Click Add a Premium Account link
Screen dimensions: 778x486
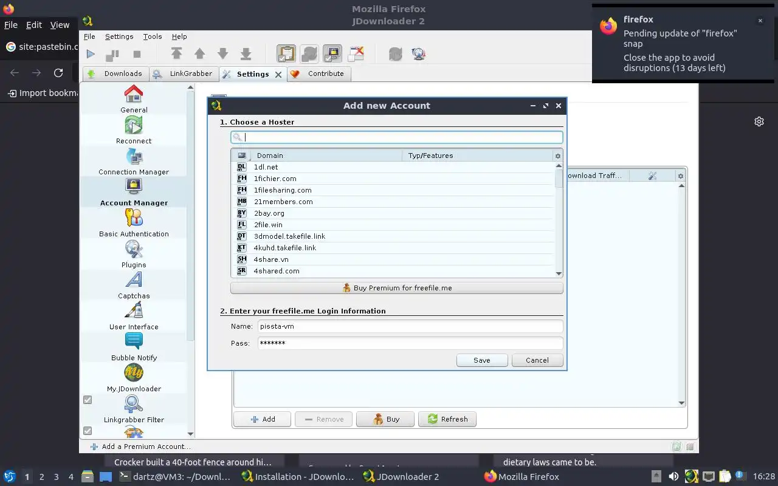(x=140, y=447)
